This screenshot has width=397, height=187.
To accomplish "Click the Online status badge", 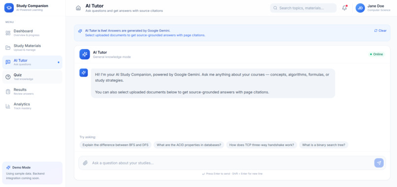I will 376,54.
